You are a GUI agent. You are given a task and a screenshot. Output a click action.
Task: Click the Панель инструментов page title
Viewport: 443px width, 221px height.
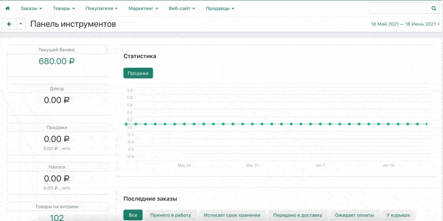[73, 24]
